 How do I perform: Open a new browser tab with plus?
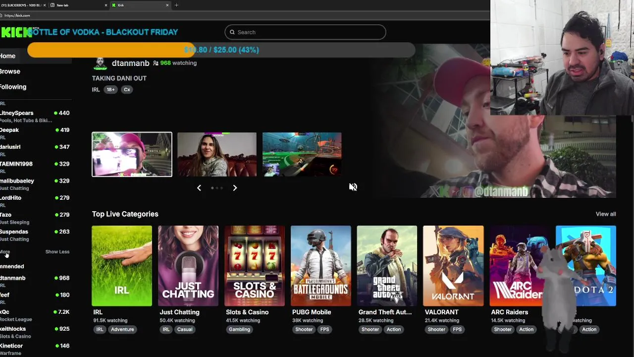(x=176, y=5)
